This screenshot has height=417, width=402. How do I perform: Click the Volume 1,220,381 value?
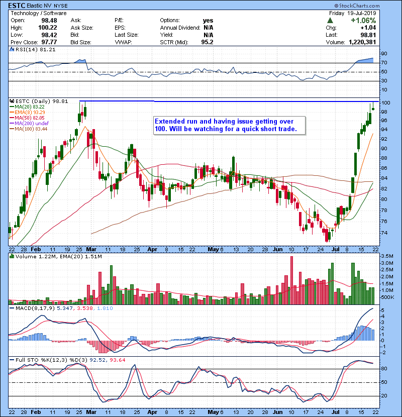click(x=362, y=42)
